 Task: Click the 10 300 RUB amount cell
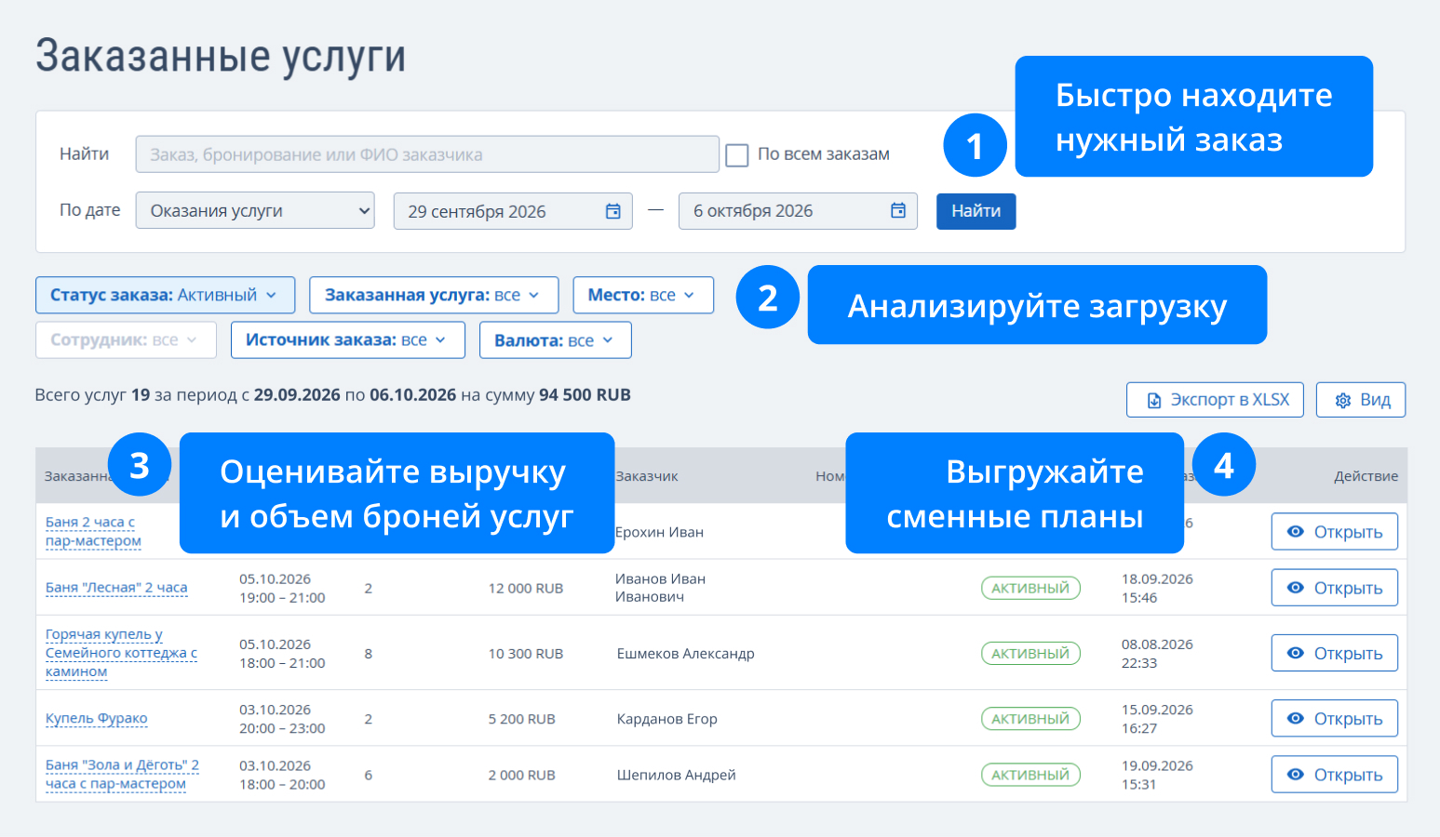click(526, 653)
